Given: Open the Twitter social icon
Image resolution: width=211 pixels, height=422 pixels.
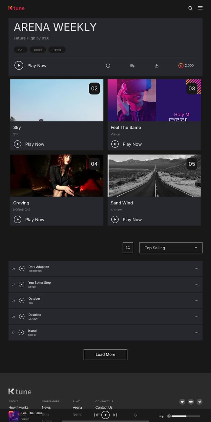Looking at the screenshot, I should coord(182,402).
